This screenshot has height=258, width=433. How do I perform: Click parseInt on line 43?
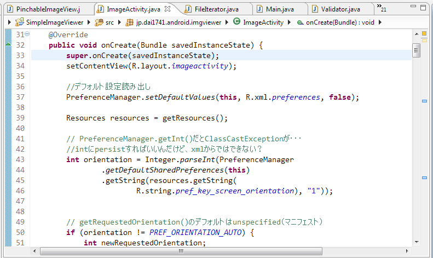pyautogui.click(x=198, y=159)
